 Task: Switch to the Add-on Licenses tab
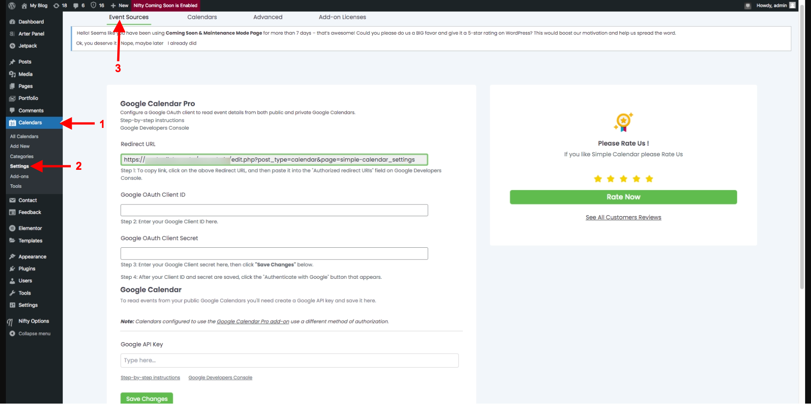point(342,17)
